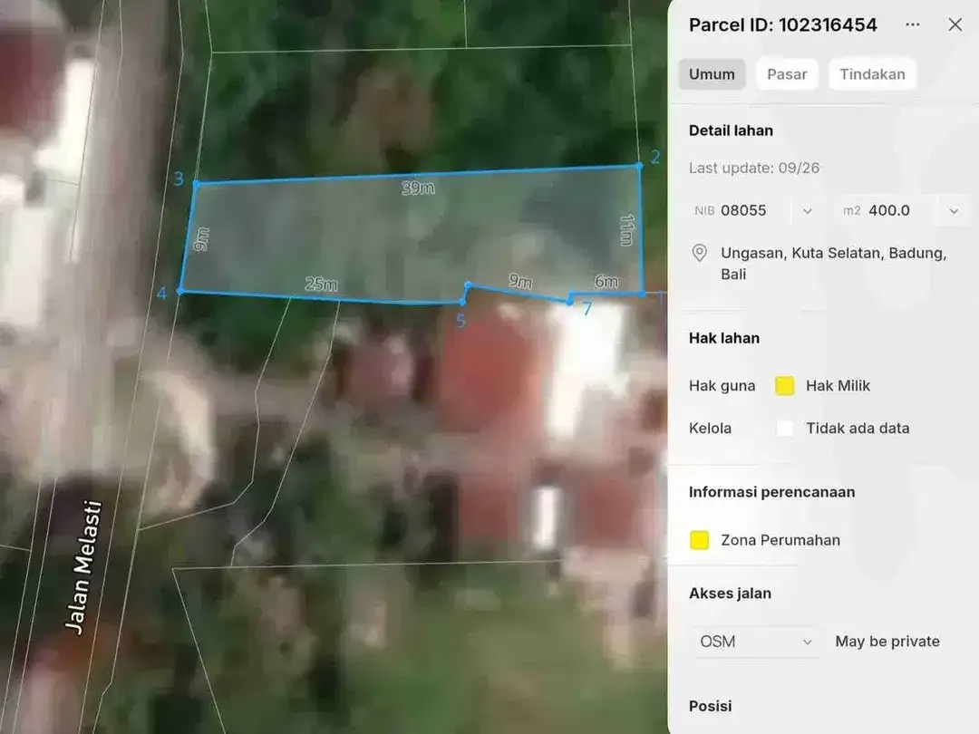The width and height of the screenshot is (979, 734).
Task: Click the Hak lahan section heading
Action: tap(724, 338)
